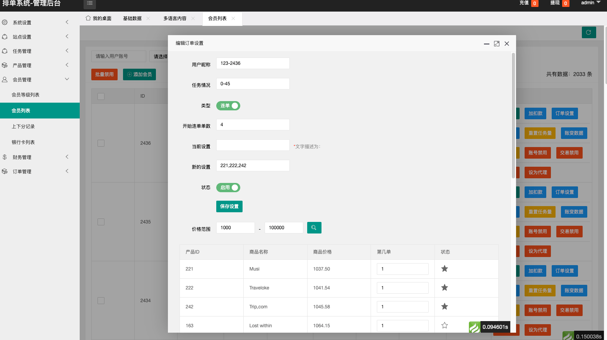Click the dialog's vertical scrollbar
Screen dimensions: 607x340
click(513, 116)
